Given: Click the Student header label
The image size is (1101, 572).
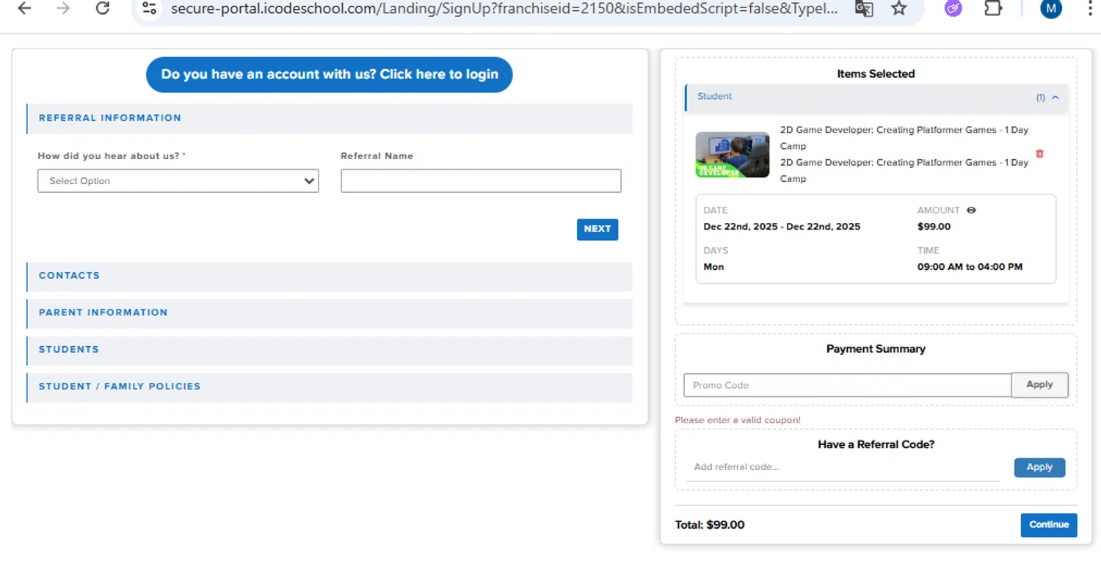Looking at the screenshot, I should pyautogui.click(x=714, y=96).
